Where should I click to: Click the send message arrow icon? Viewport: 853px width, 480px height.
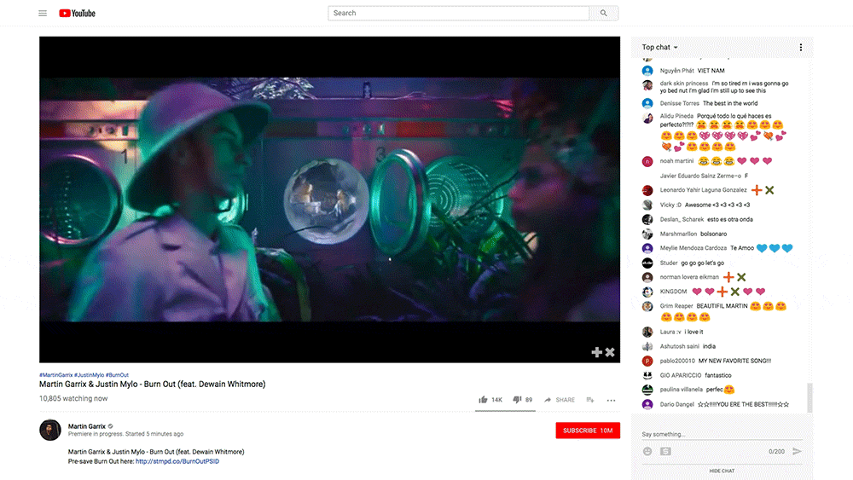[797, 451]
